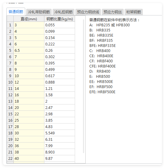
Task: Select weight cell 2.47
Action: tap(60, 107)
